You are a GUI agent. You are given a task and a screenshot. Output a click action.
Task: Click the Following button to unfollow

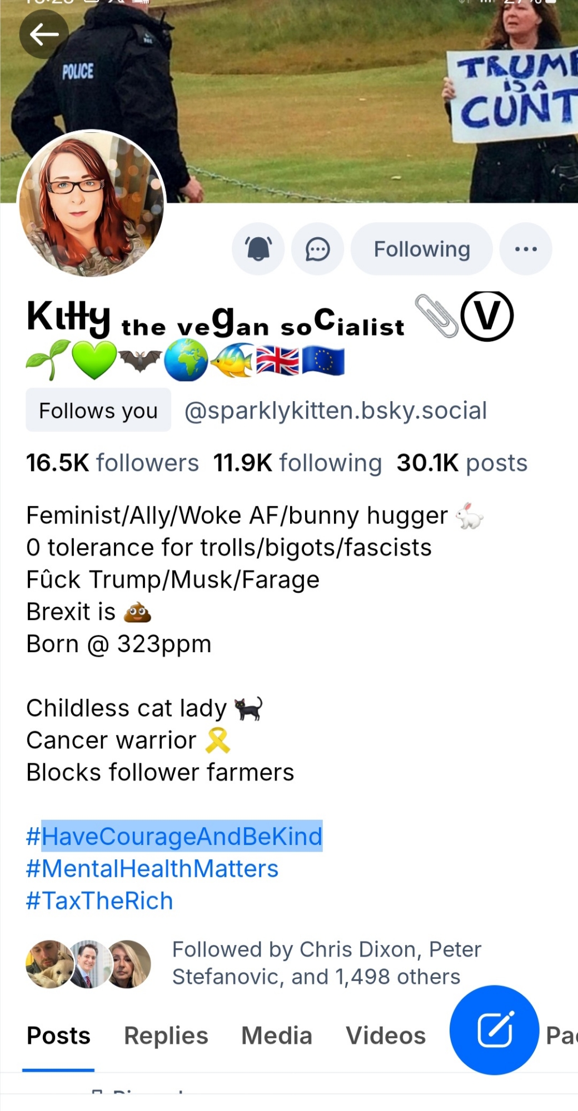coord(422,249)
